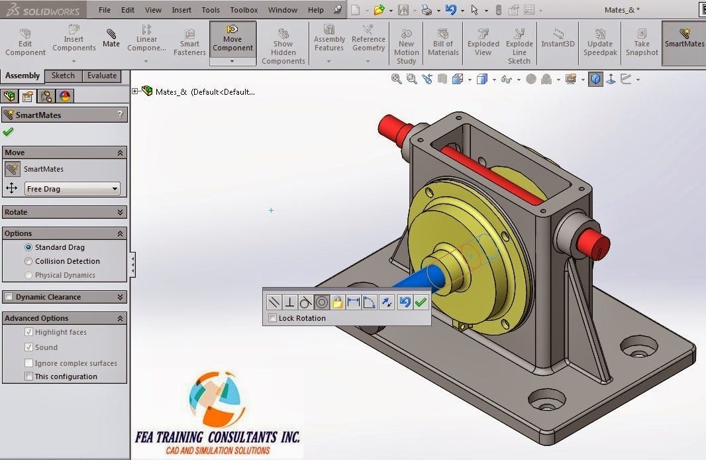Screen dimensions: 706x460
Task: Open the PropertyManager tab icon
Action: point(27,96)
